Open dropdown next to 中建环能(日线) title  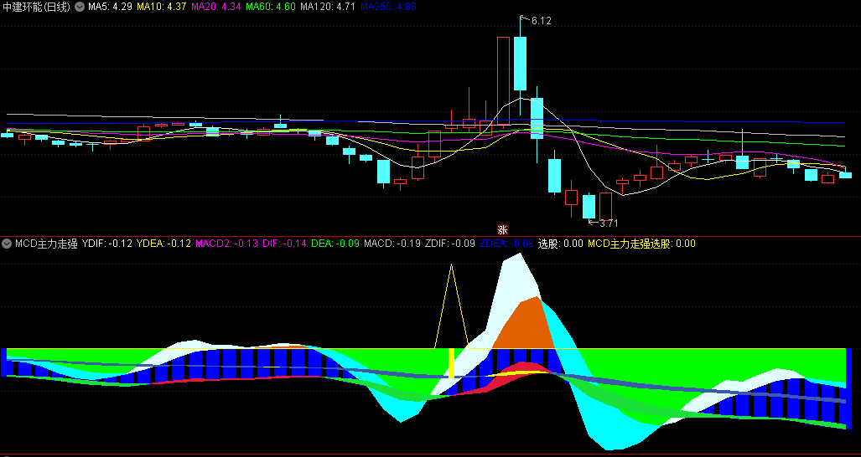(80, 7)
